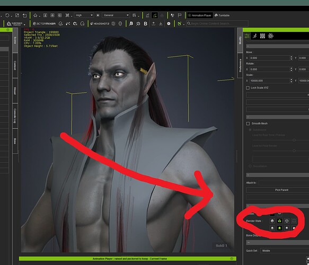Click the Level for Real Time Preview slider
Screen dimensions: 309x265
click(281, 140)
